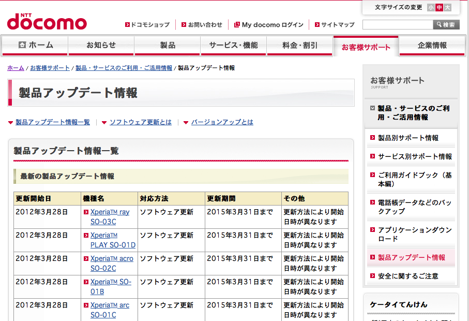Click red down arrow before バージョンアップとは
The height and width of the screenshot is (321, 469).
coord(186,123)
